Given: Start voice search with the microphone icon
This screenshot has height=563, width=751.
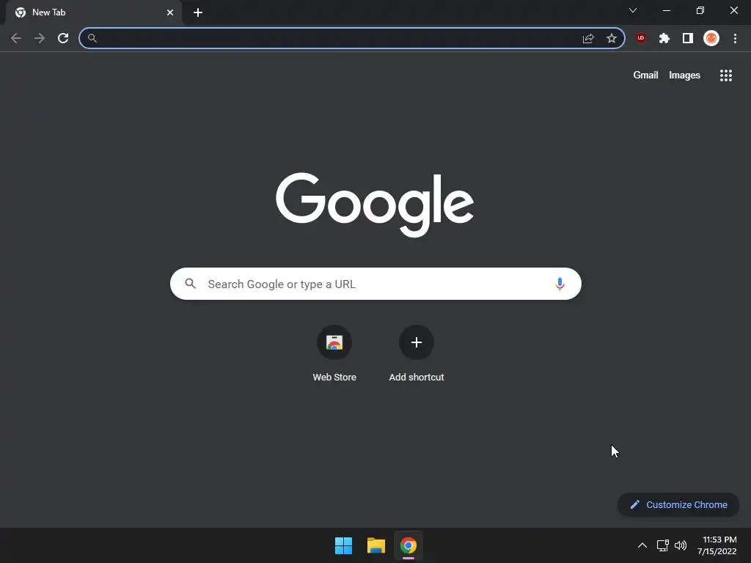Looking at the screenshot, I should point(560,284).
